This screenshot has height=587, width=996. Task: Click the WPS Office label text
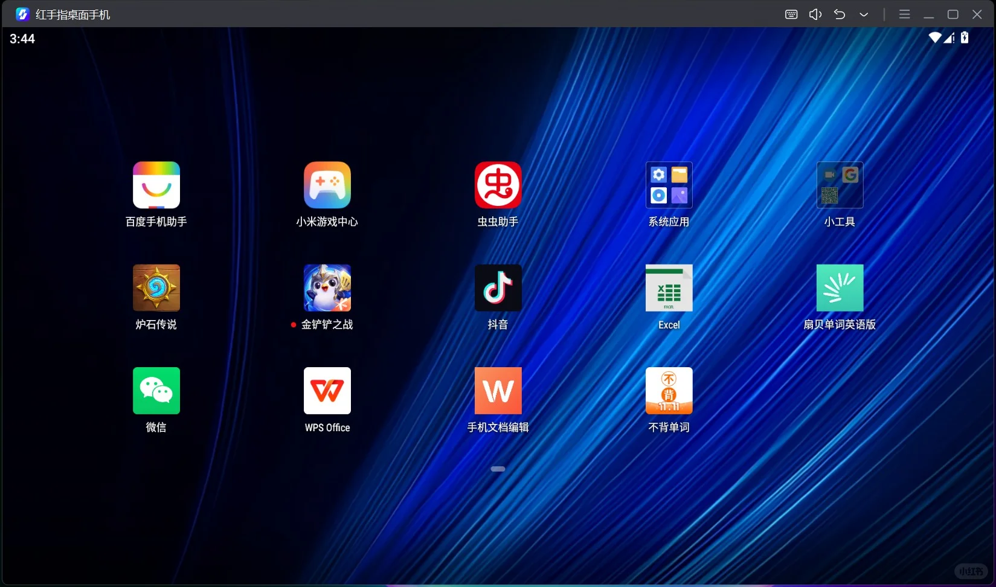327,428
